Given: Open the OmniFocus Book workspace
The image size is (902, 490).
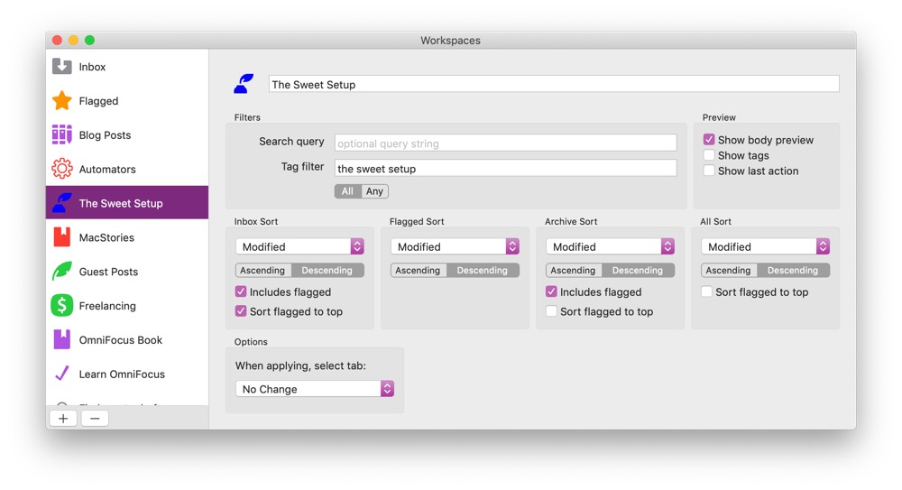Looking at the screenshot, I should tap(127, 339).
